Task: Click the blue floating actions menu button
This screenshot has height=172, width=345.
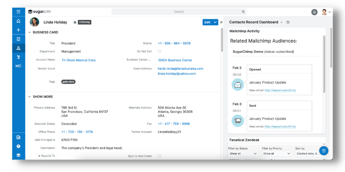Action: coord(324,151)
